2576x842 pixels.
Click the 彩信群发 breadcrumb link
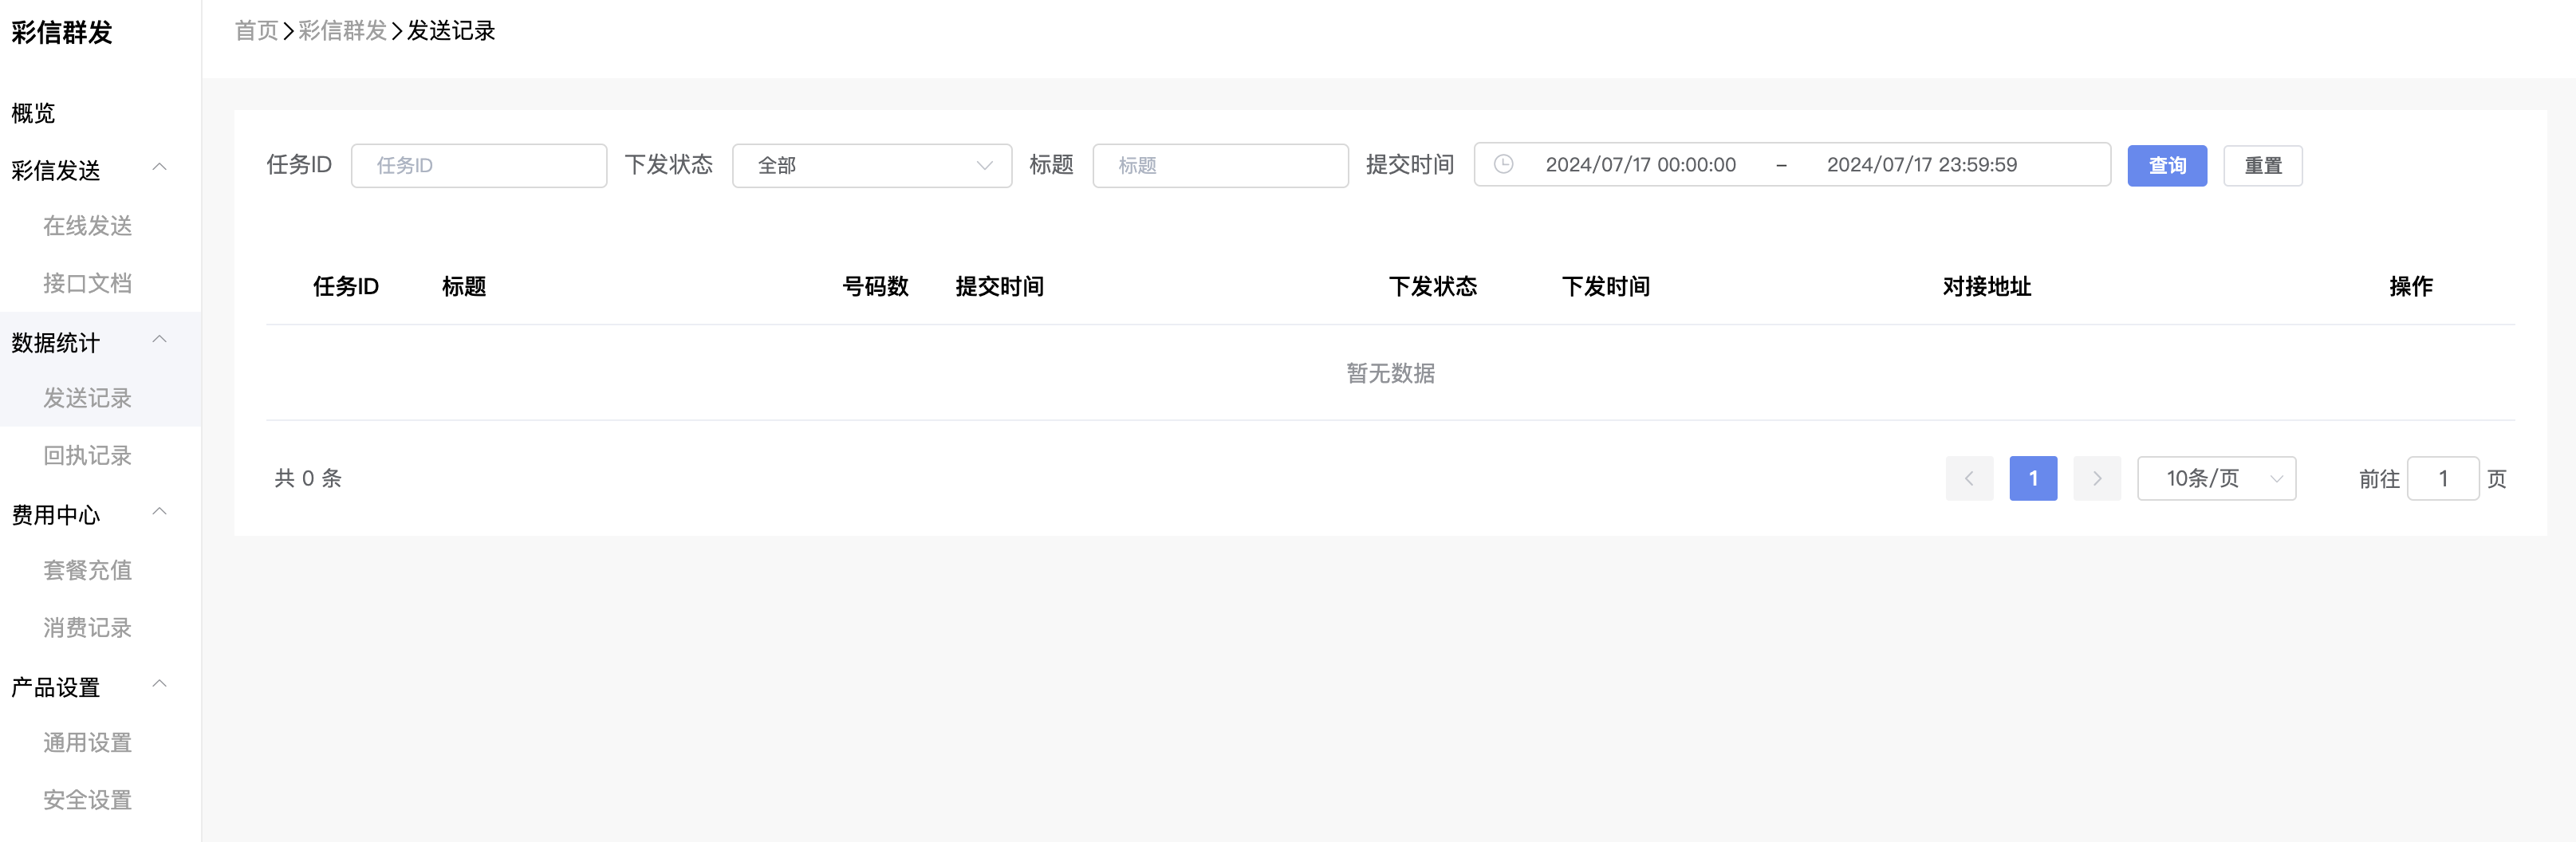[x=342, y=31]
